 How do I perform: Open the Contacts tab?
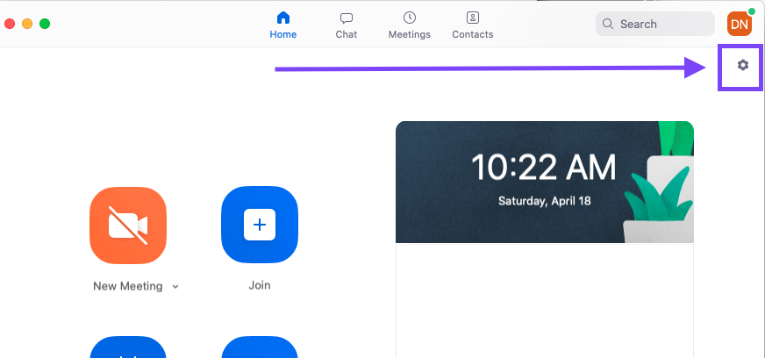click(x=472, y=25)
